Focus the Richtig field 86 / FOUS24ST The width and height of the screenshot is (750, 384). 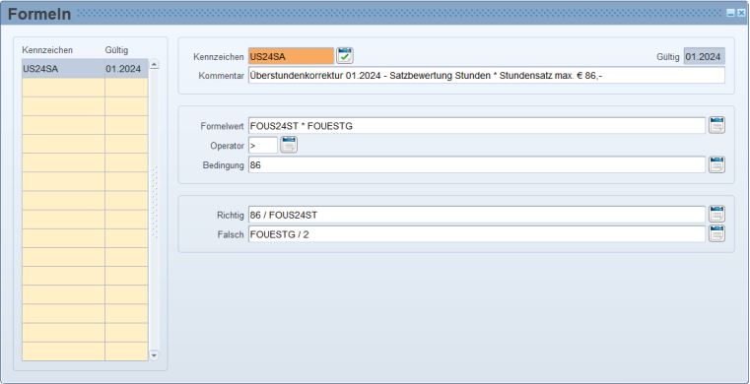pos(476,215)
